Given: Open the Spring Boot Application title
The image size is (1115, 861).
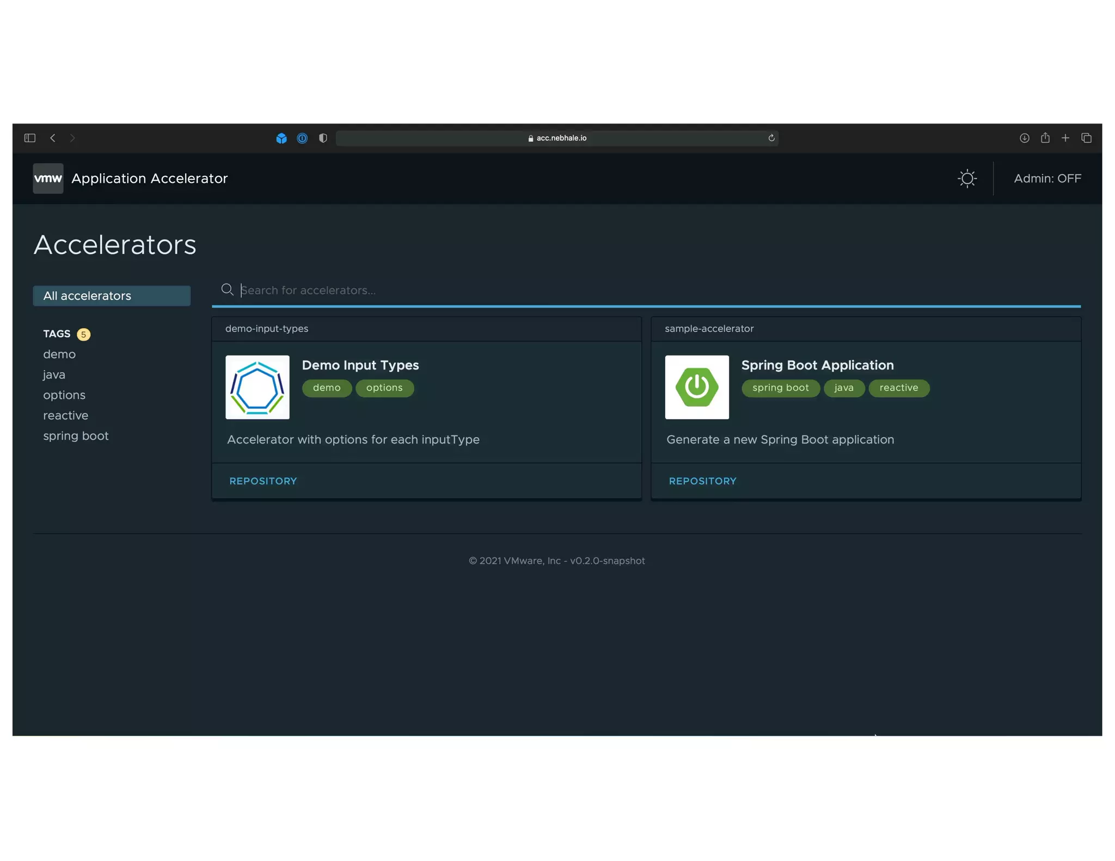Looking at the screenshot, I should point(817,365).
